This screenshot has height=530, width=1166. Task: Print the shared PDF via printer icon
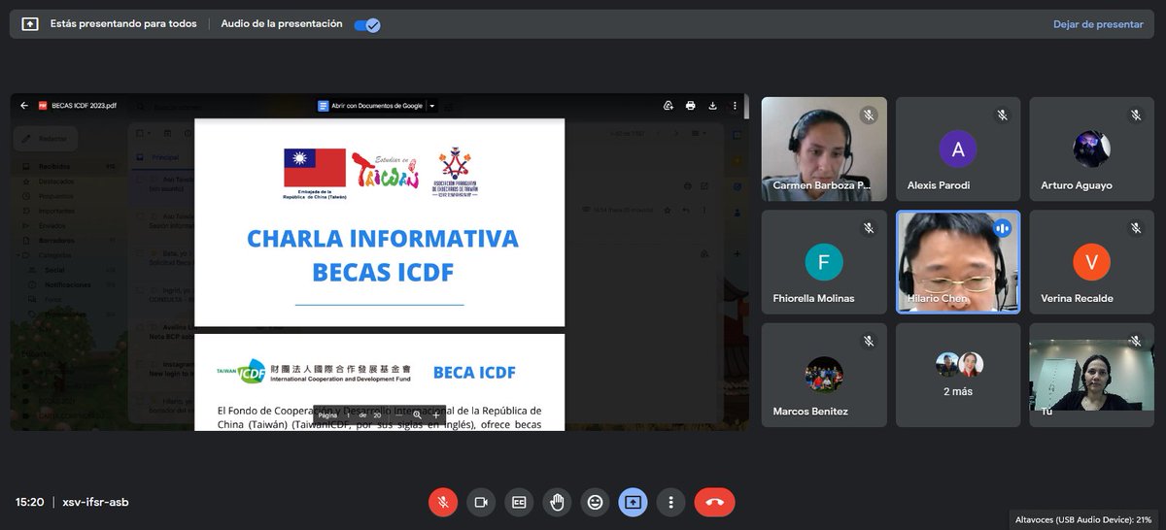pyautogui.click(x=691, y=106)
